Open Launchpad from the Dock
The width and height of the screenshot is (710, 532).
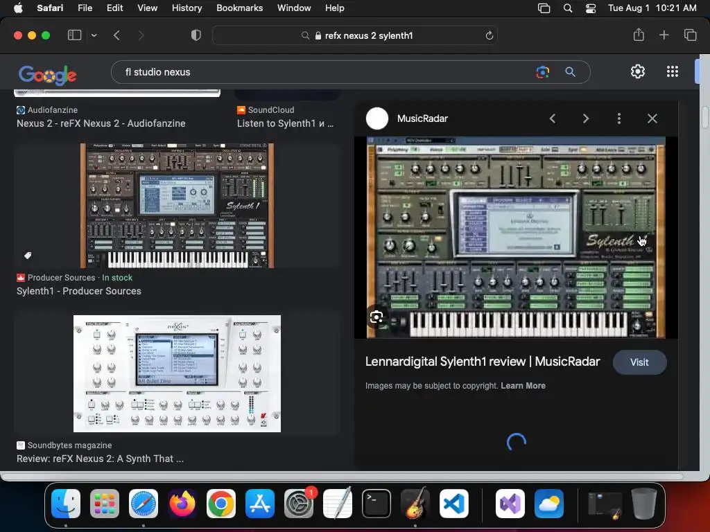105,504
